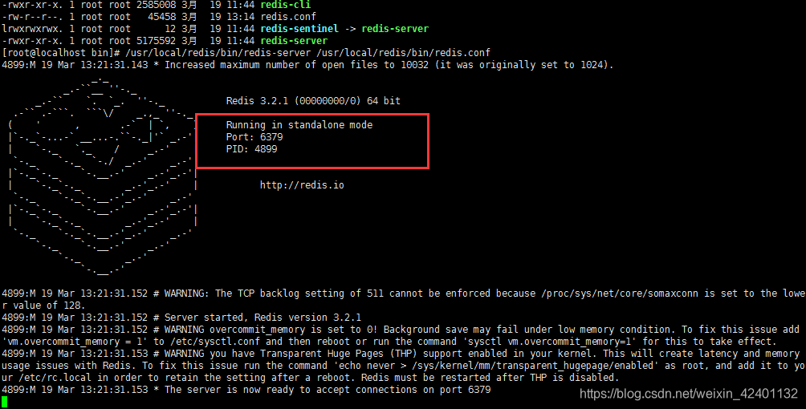Click 'Running in standalone mode' text
This screenshot has height=409, width=806.
click(x=299, y=125)
